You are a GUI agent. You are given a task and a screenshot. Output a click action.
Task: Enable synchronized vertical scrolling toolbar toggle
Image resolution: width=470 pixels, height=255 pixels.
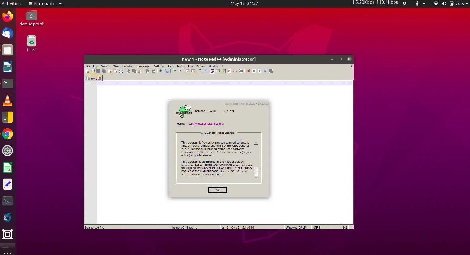coord(188,71)
